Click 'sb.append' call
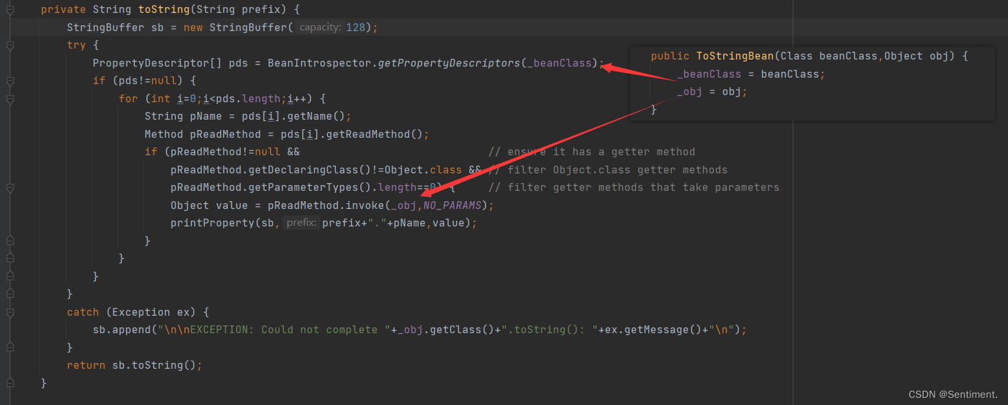Viewport: 1008px width, 405px height. [x=122, y=329]
